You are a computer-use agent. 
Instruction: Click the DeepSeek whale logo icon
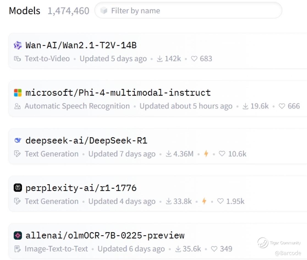18,140
